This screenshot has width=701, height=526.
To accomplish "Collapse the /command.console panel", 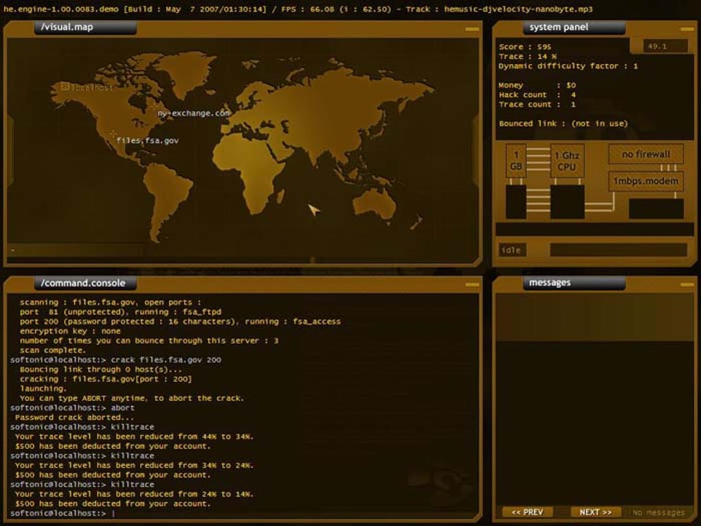I will coord(471,285).
